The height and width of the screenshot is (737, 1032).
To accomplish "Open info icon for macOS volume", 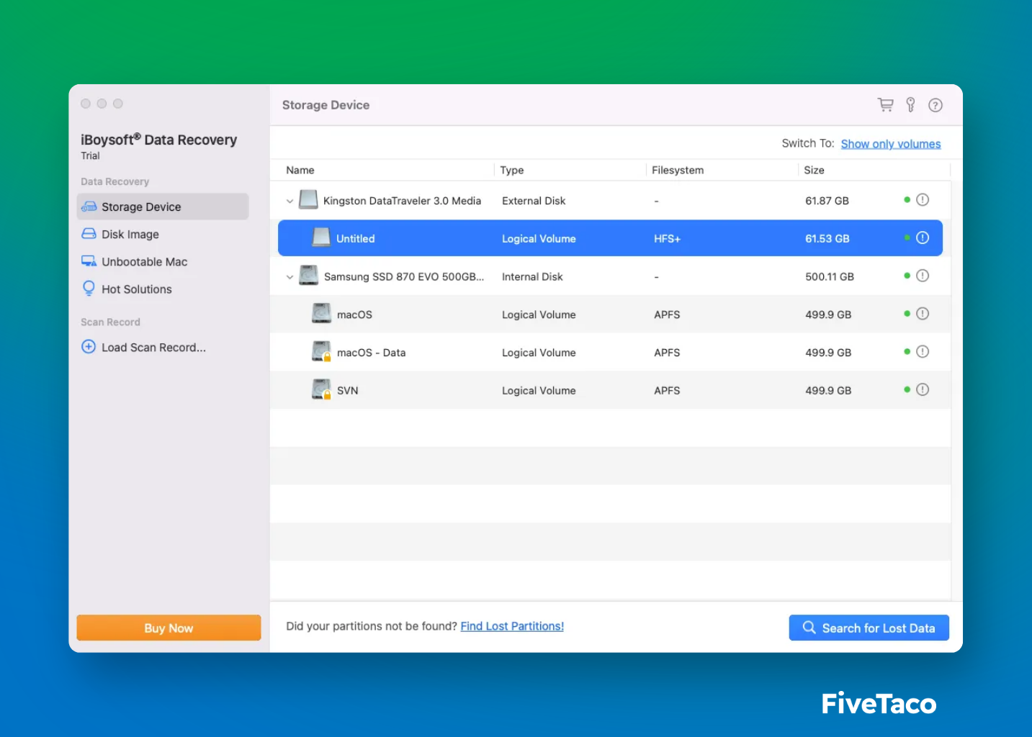I will click(x=923, y=314).
